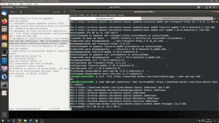The width and height of the screenshot is (219, 123).
Task: Click terminal line "Descargados 375 kB en 1s"
Action: click(x=94, y=33)
